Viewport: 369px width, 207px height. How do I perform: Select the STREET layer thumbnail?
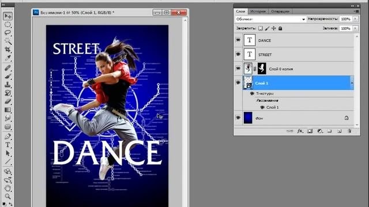pos(250,54)
